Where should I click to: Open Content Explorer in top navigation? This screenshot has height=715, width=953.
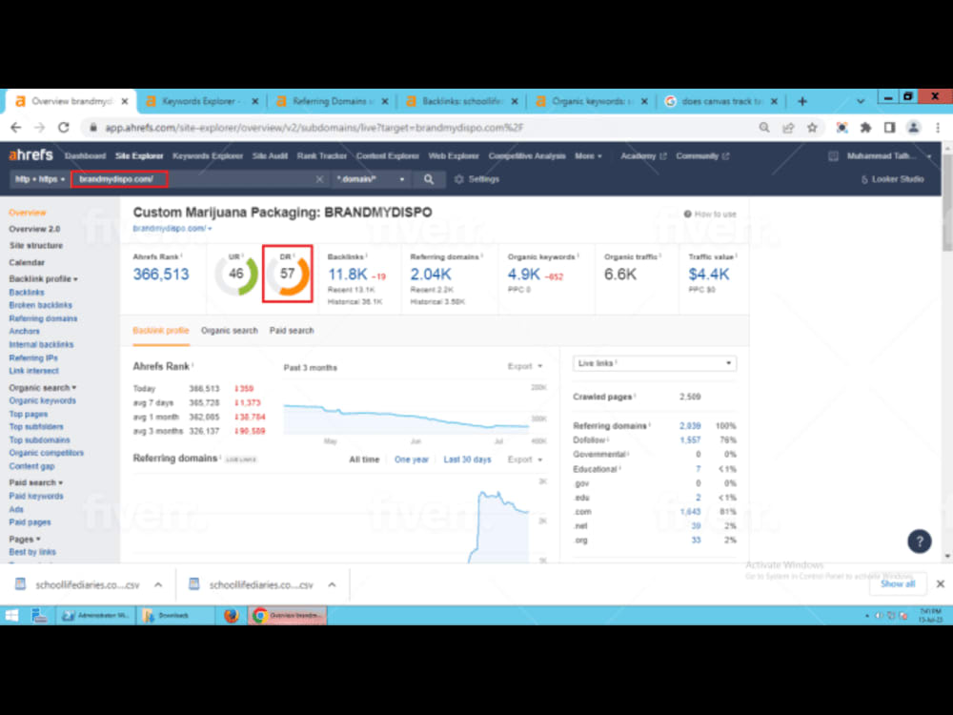click(388, 156)
